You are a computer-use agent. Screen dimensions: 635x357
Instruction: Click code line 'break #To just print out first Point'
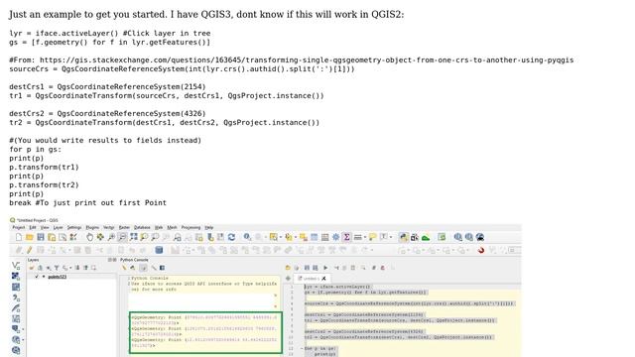(88, 202)
